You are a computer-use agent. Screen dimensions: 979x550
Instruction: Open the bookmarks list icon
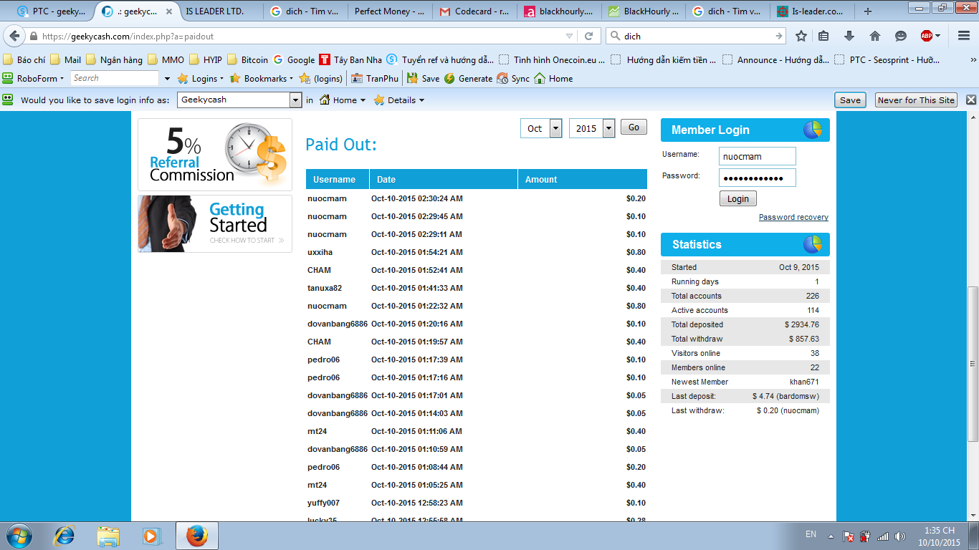[x=824, y=36]
